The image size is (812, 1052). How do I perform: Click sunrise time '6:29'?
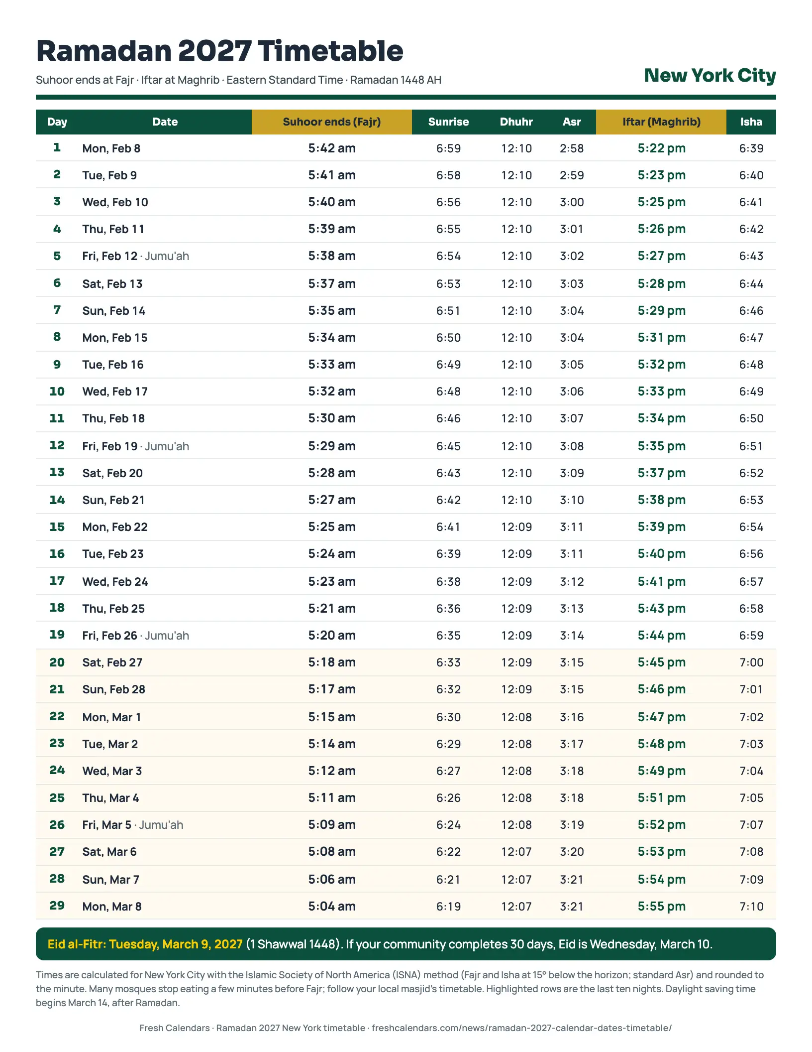tap(448, 744)
